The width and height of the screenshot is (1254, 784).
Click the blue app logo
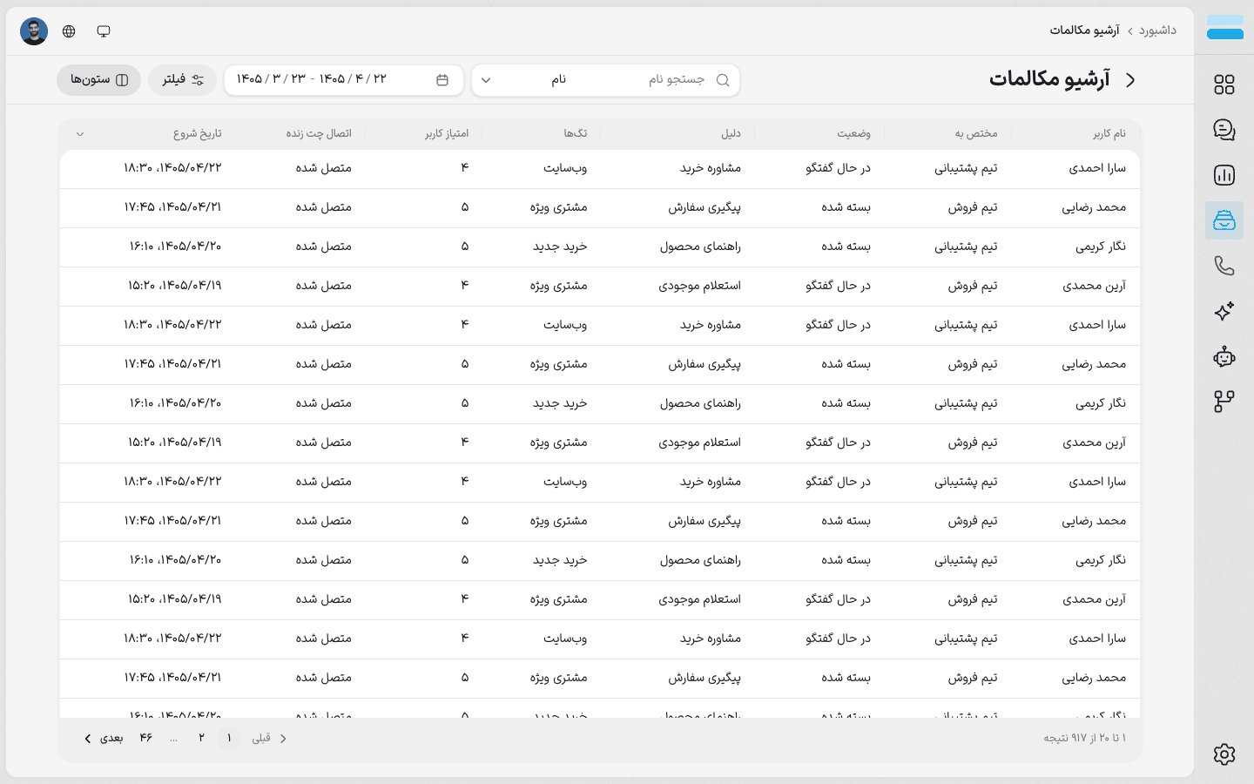coord(1224,28)
